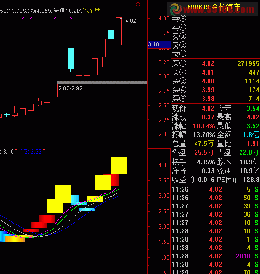Screen dimensions: 260x274
Task: Select the 11:27 tick with volume 36
Action: 216,214
